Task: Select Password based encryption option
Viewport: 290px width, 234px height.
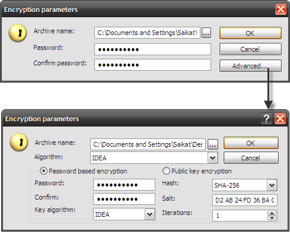Action: point(43,171)
